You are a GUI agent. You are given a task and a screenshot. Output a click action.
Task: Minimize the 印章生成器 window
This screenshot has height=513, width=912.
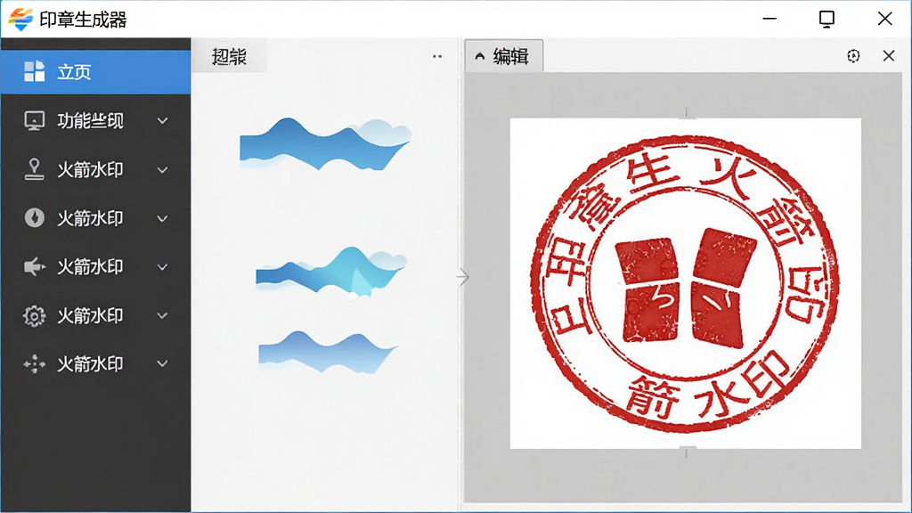[769, 19]
